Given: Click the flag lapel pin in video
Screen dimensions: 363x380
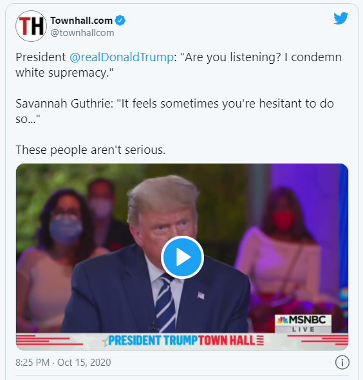Looking at the screenshot, I should [x=201, y=296].
